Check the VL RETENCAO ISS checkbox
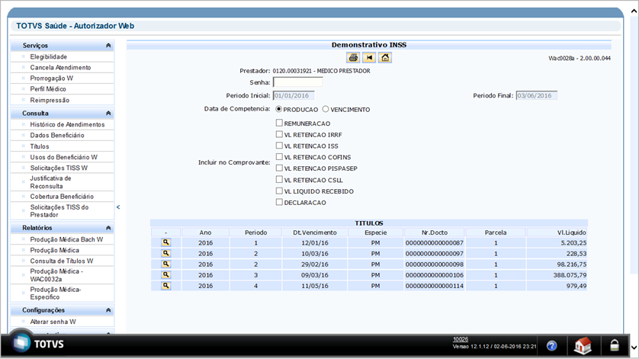The image size is (639, 359). click(x=279, y=146)
